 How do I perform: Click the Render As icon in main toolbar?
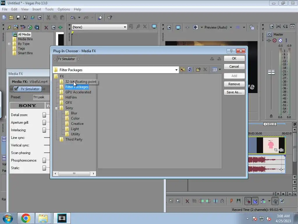32,17
